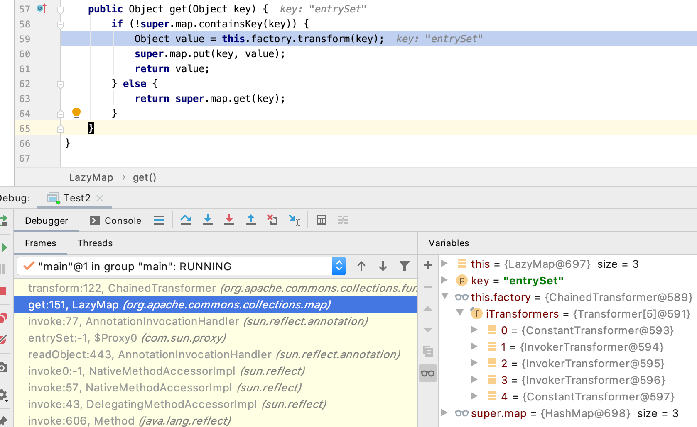The width and height of the screenshot is (697, 427).
Task: Click the View Breakpoints icon in left strip
Action: (x=3, y=318)
